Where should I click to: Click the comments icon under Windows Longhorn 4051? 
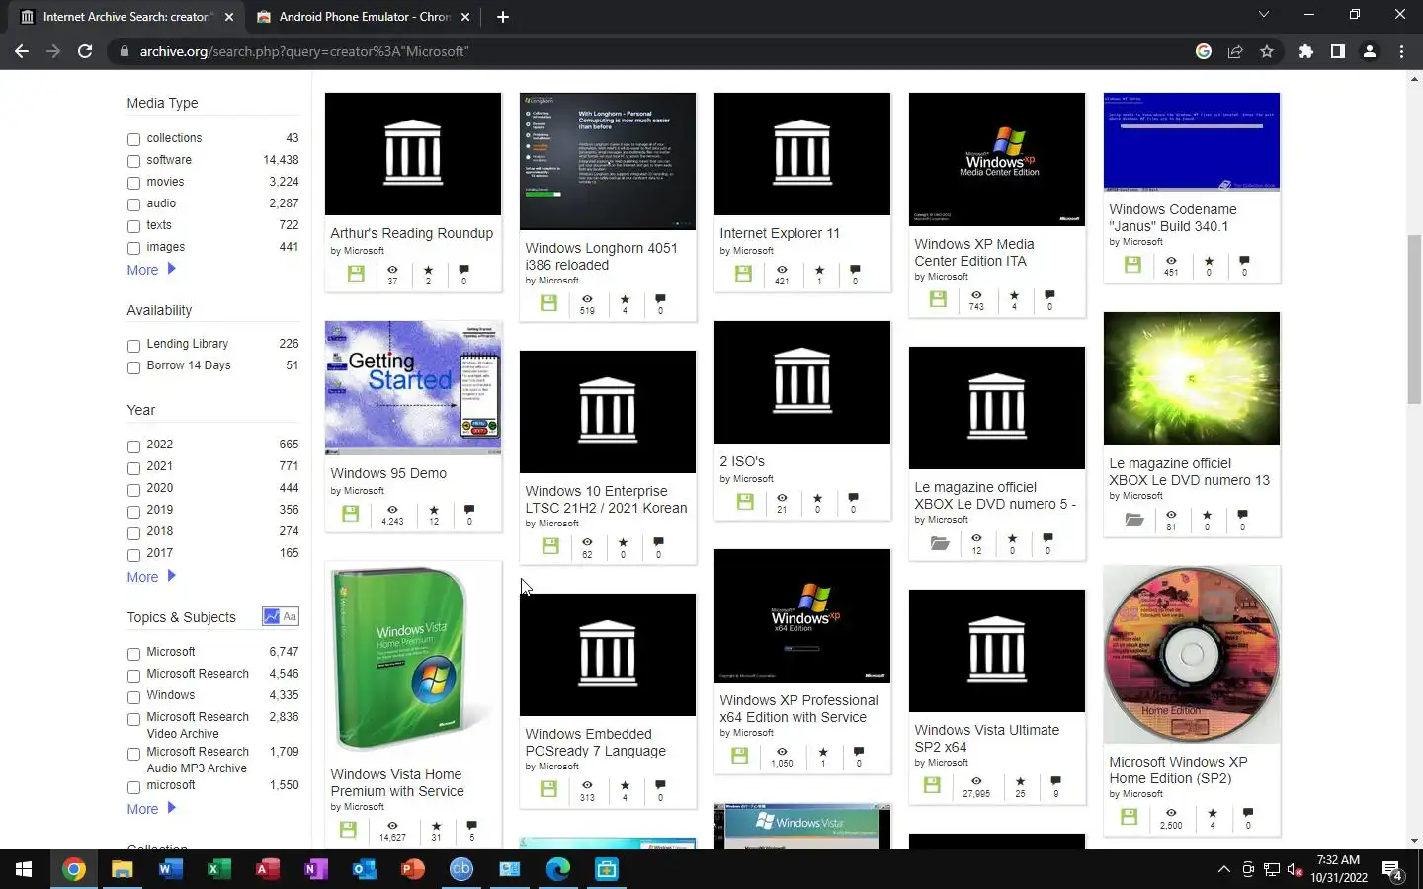(x=660, y=299)
